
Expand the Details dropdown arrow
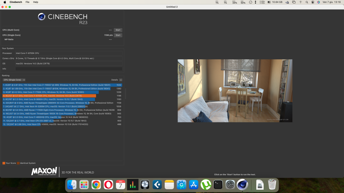pyautogui.click(x=121, y=80)
